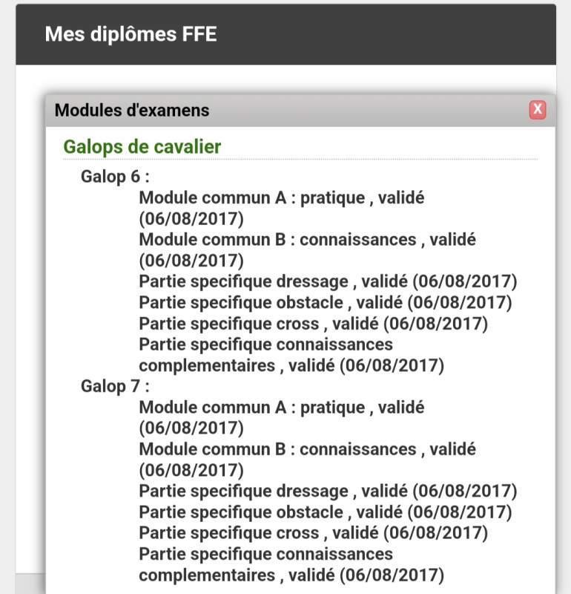Click Galop 7 Module commun A pratique
571x594 pixels.
[282, 418]
